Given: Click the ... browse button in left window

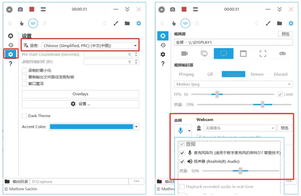Looking at the screenshot, I should (136, 181).
